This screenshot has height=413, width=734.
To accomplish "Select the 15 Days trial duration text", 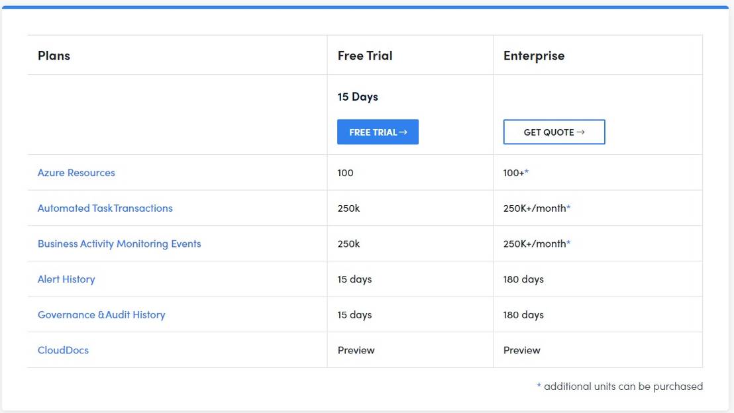I will coord(357,97).
